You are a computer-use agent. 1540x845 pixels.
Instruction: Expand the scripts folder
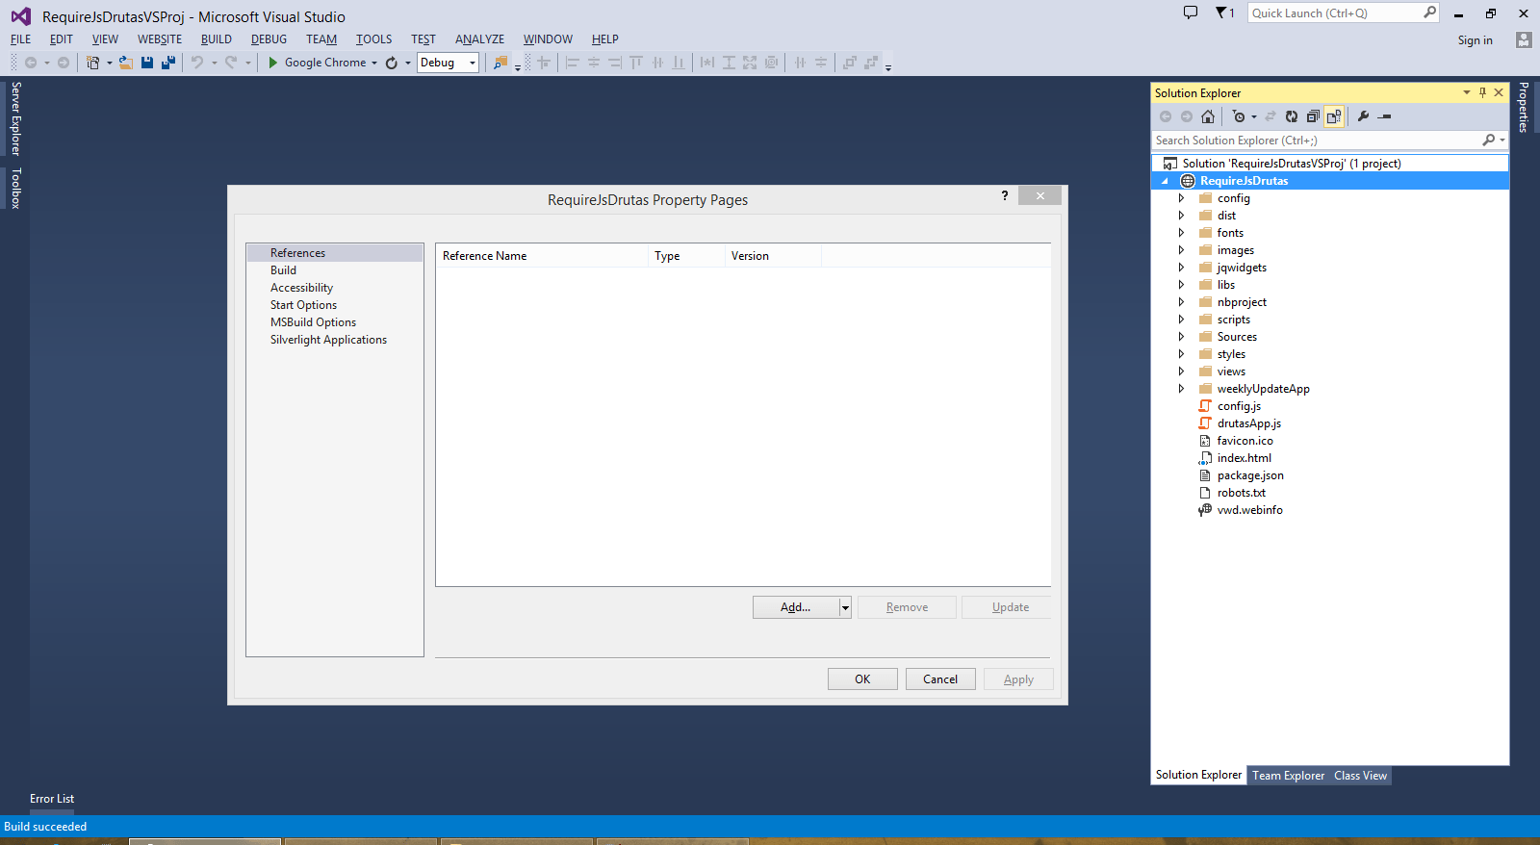tap(1181, 320)
